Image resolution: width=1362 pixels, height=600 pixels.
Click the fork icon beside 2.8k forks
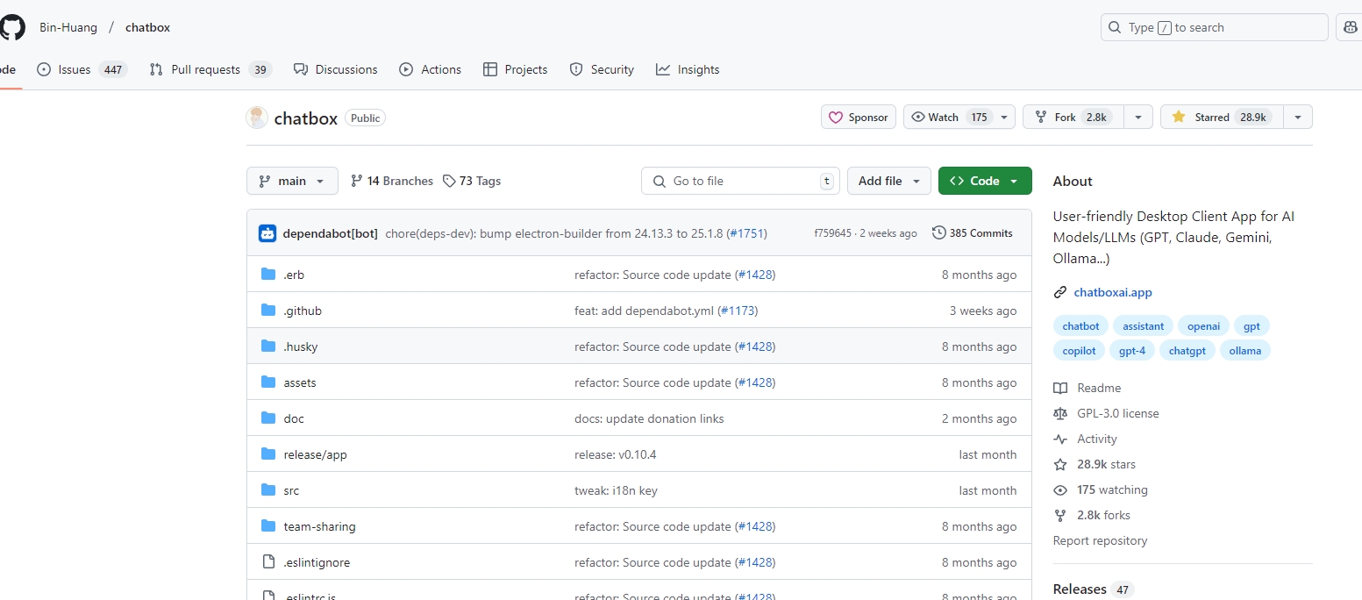(x=1060, y=515)
